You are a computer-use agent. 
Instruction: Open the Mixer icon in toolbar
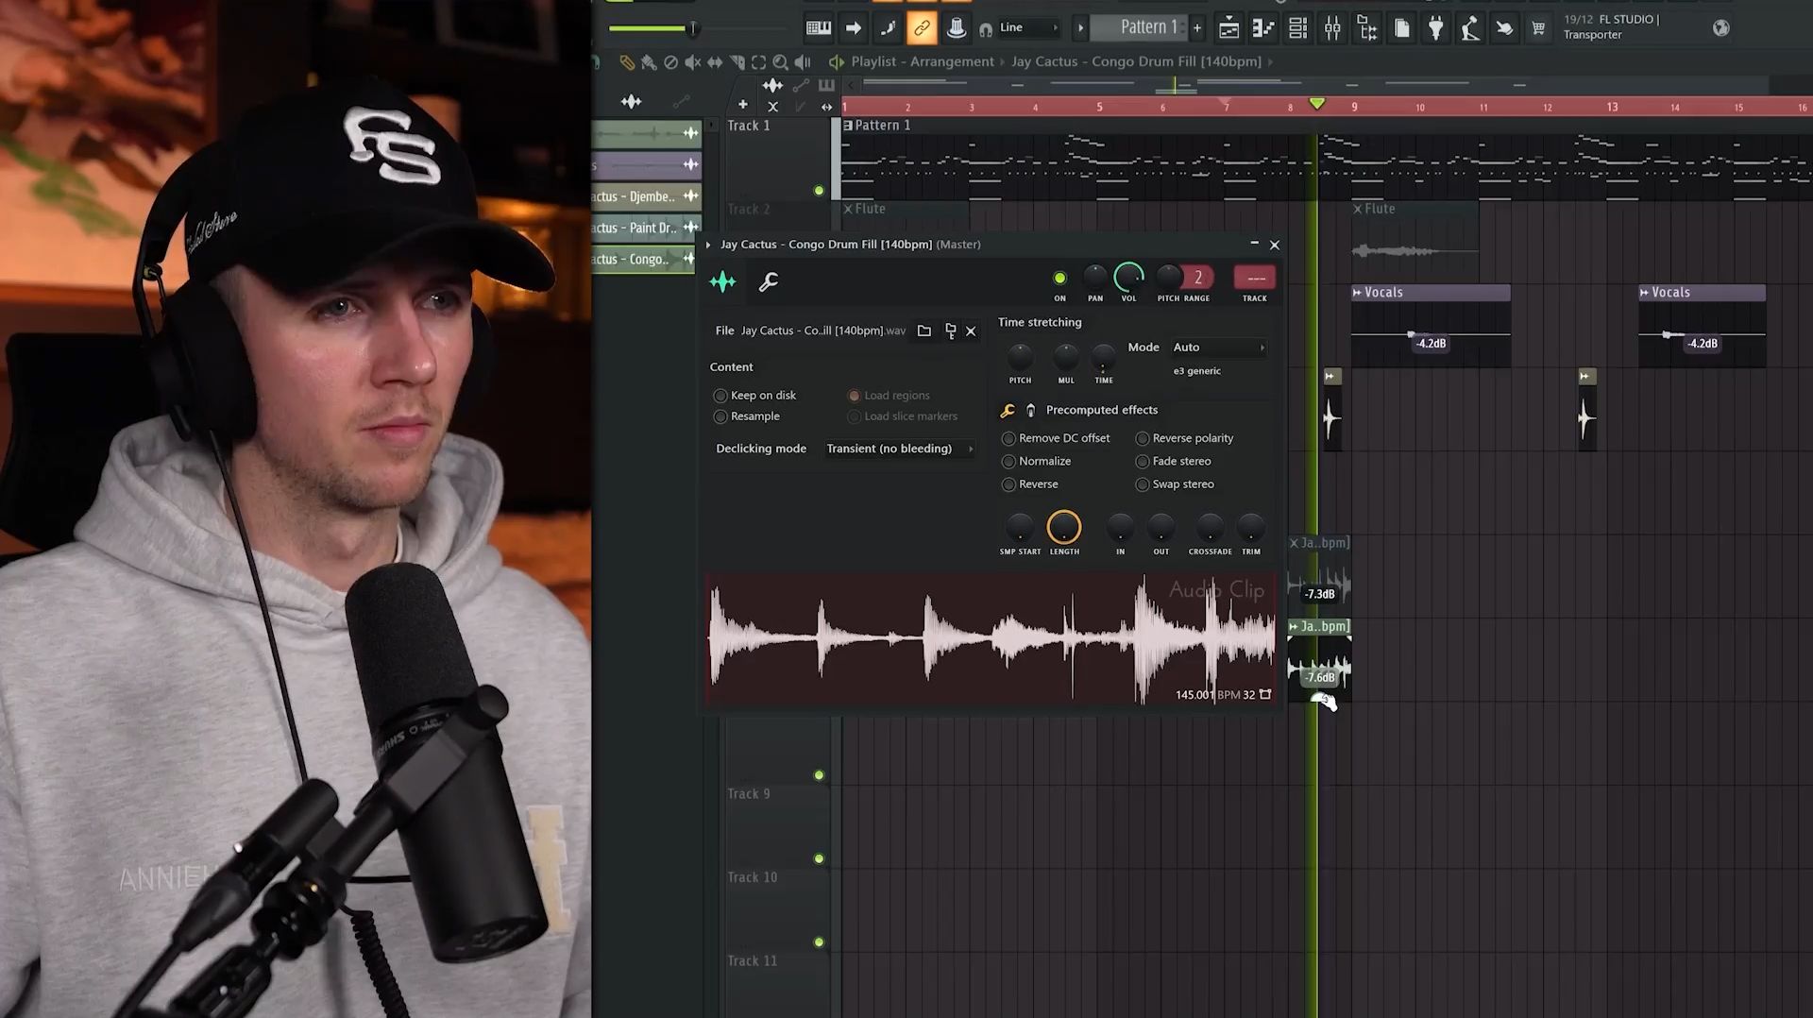pyautogui.click(x=1332, y=28)
